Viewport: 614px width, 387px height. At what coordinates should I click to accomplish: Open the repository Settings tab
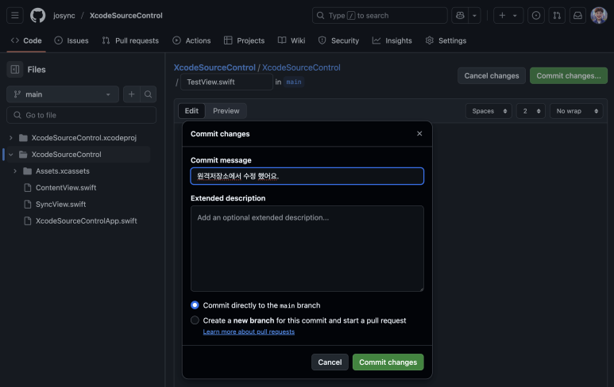click(446, 40)
